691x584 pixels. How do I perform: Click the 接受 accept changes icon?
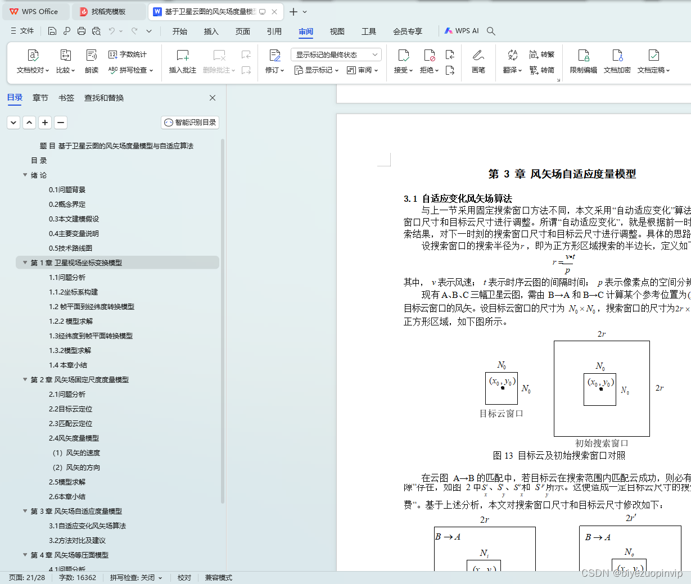click(404, 55)
